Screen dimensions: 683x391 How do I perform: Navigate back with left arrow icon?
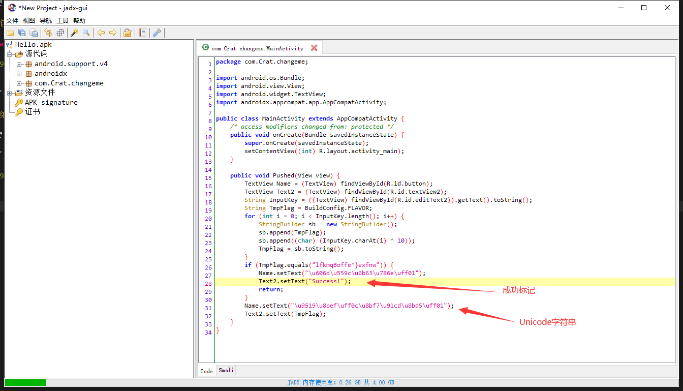coord(101,33)
